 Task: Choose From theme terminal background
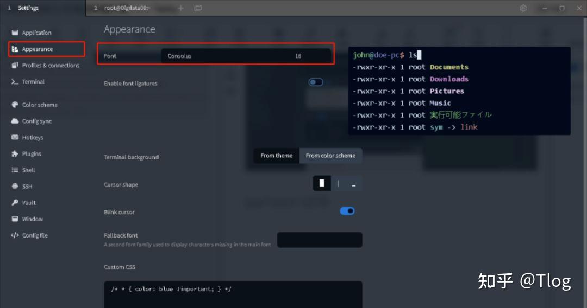pos(276,156)
